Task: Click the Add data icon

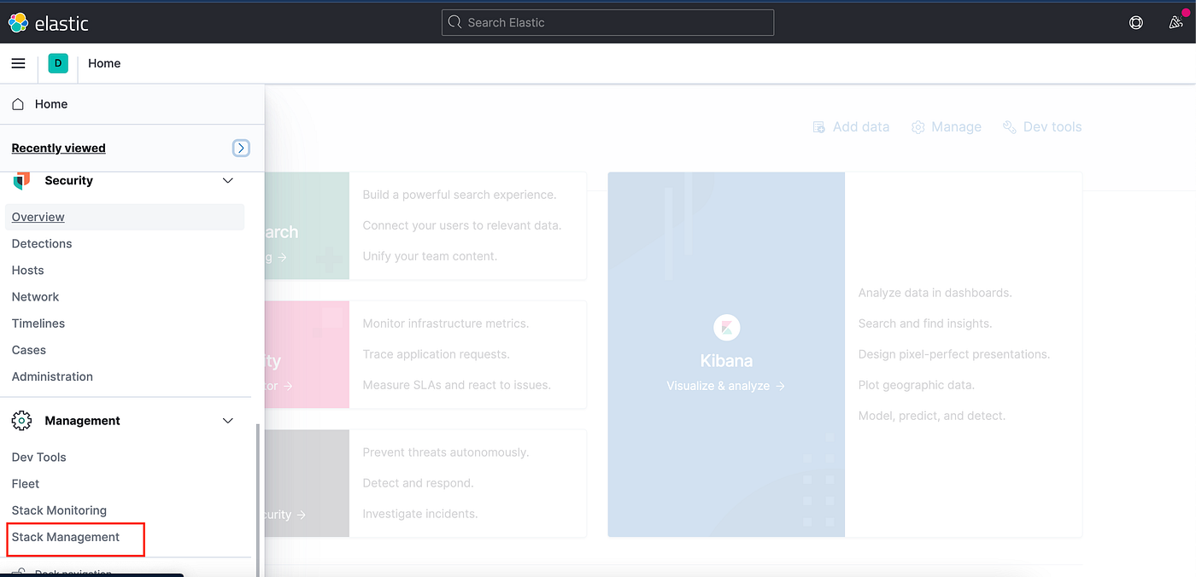Action: 818,126
